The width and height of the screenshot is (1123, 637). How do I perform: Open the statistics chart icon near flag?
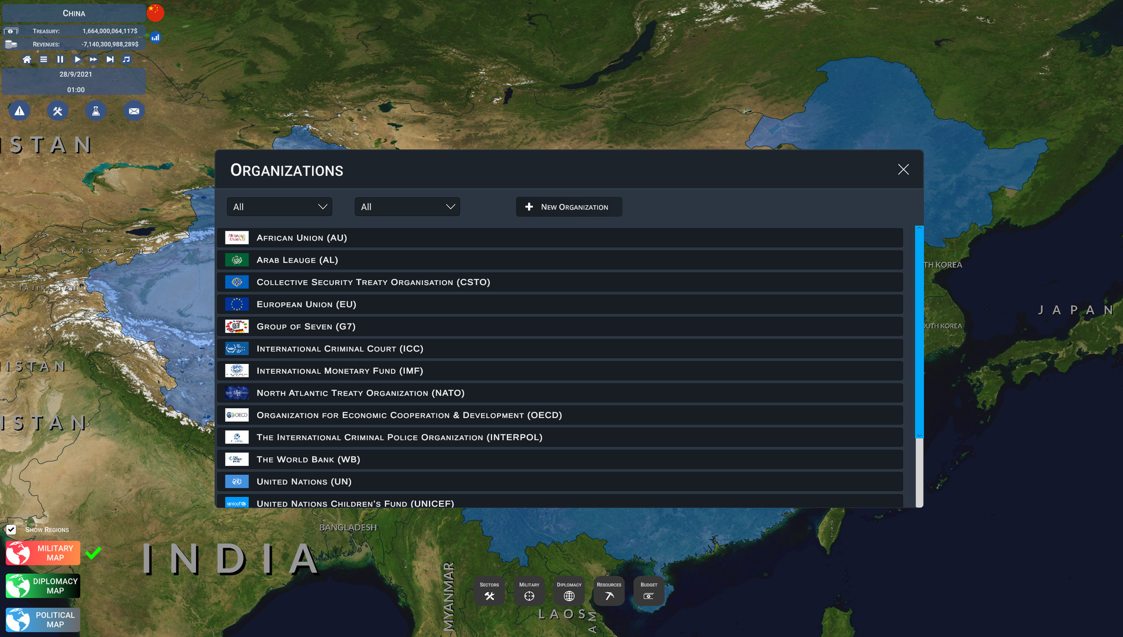[x=155, y=37]
